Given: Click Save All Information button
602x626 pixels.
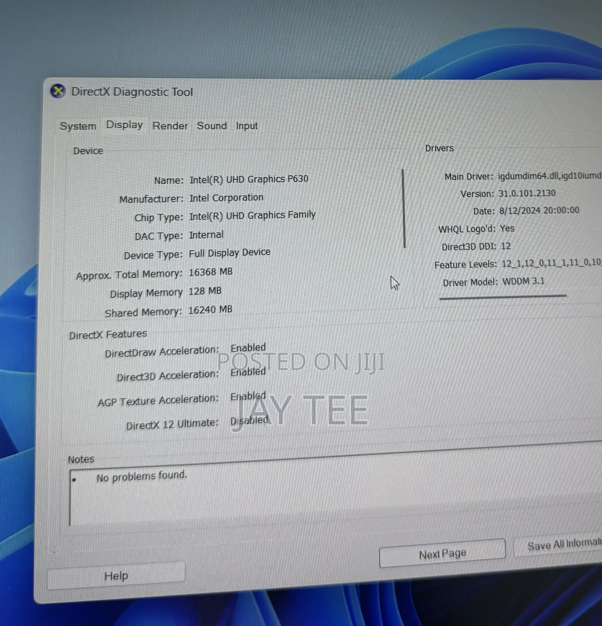Looking at the screenshot, I should pyautogui.click(x=558, y=544).
